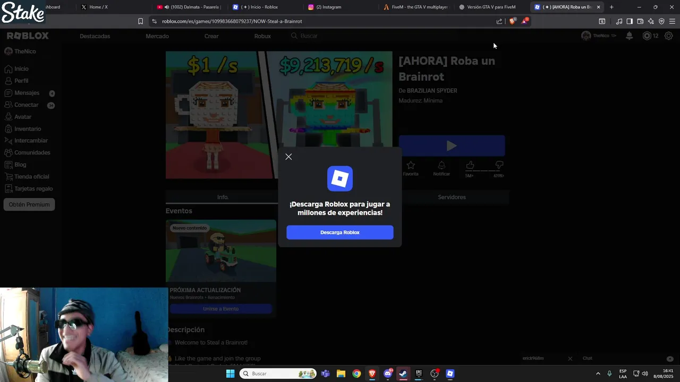Open Perfil in the sidebar
The width and height of the screenshot is (680, 382).
[x=17, y=81]
